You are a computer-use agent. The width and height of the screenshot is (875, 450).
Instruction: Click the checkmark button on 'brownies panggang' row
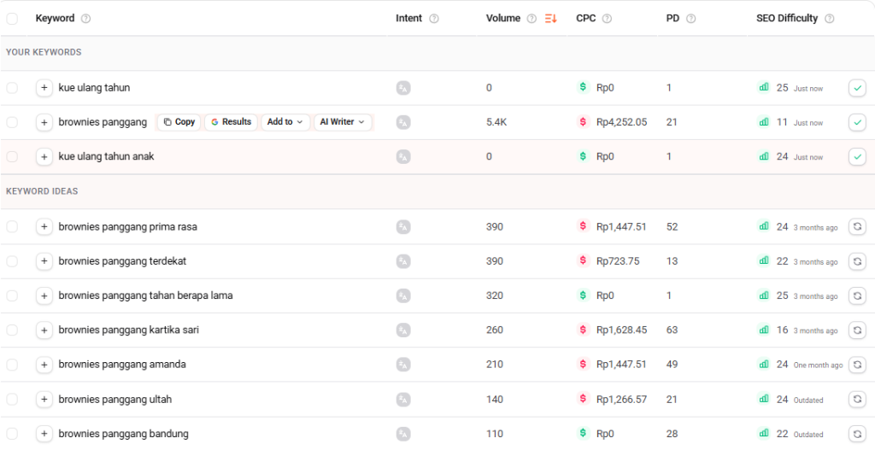coord(857,122)
